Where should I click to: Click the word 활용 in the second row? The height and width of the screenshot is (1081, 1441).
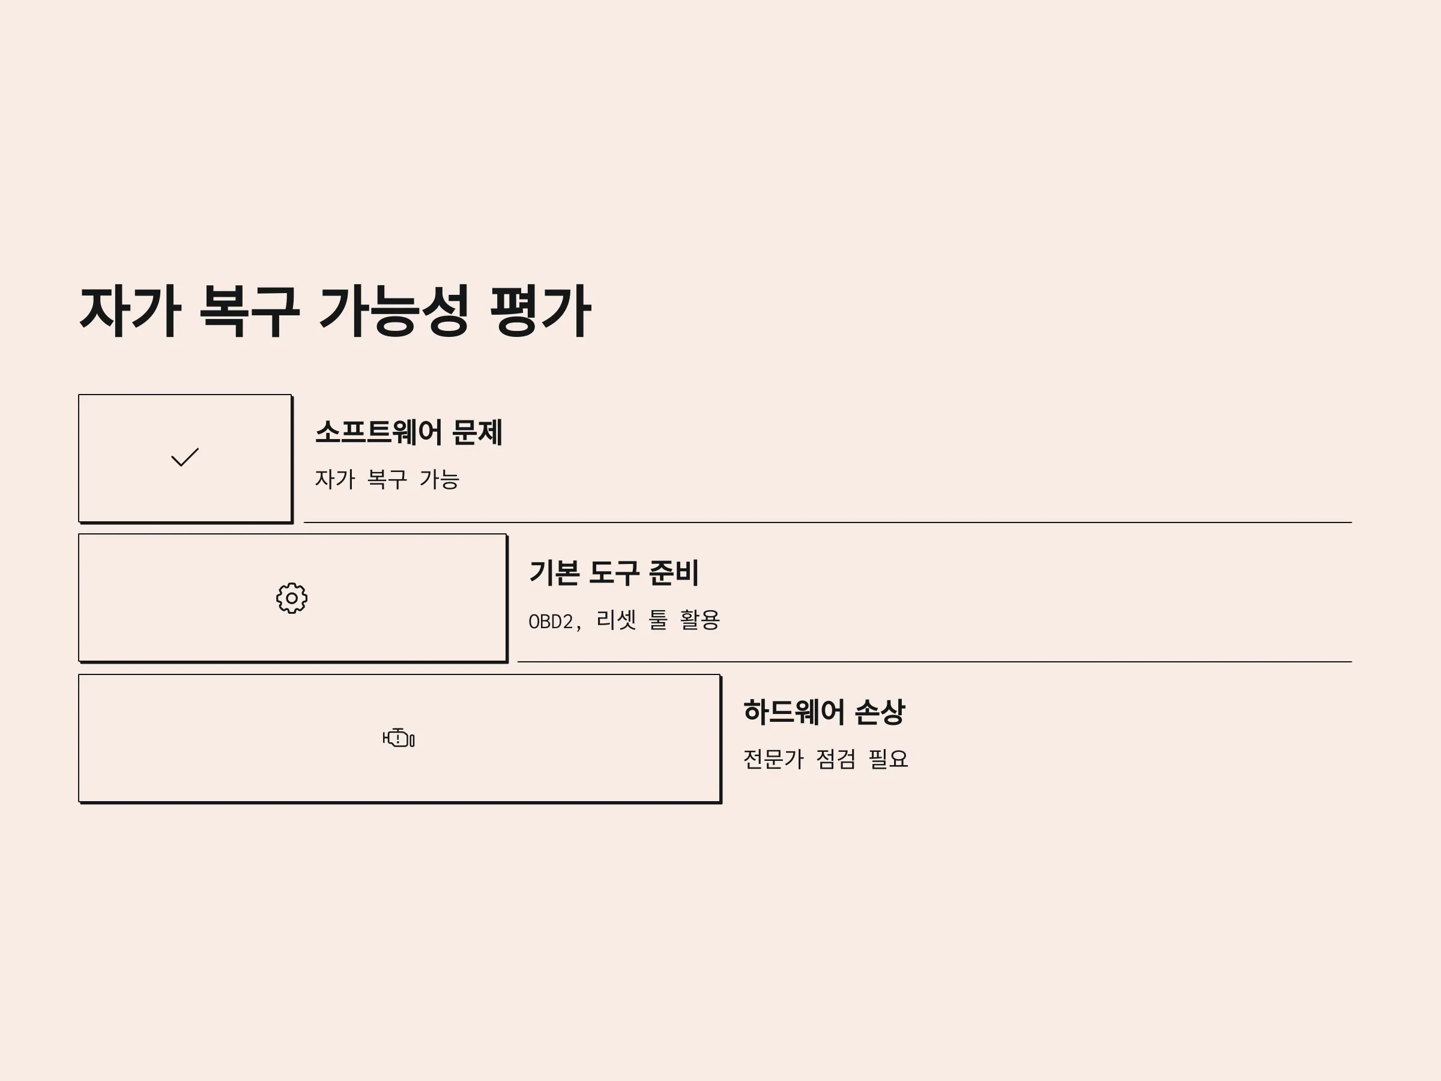699,620
